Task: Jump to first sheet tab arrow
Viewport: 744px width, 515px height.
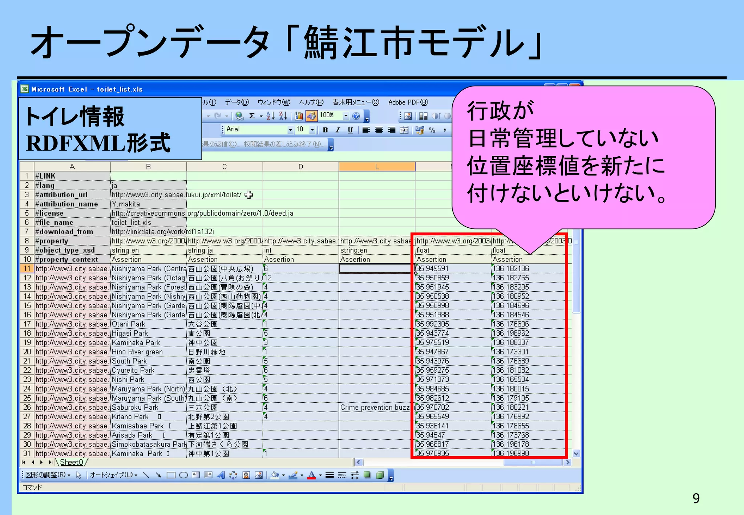Action: click(24, 462)
